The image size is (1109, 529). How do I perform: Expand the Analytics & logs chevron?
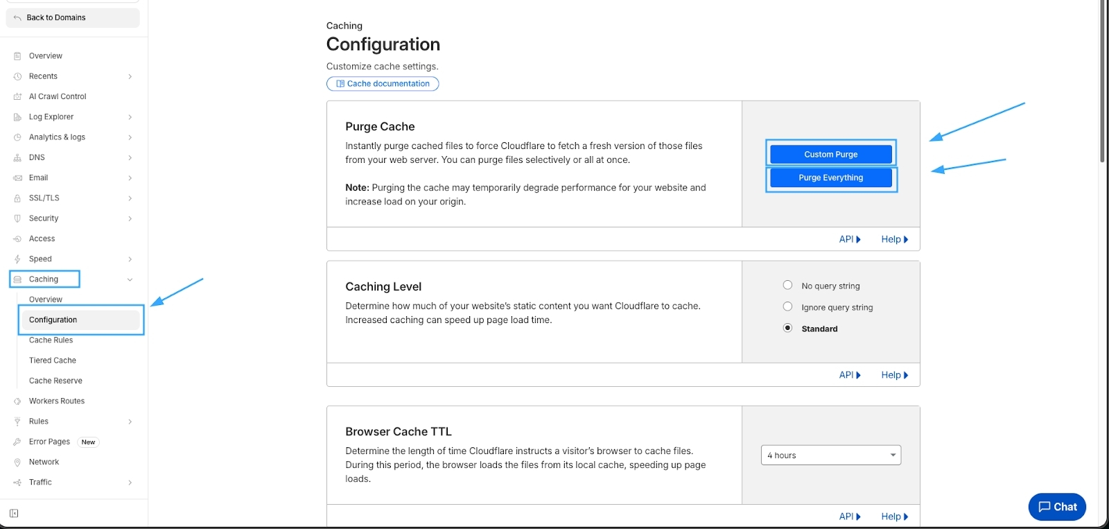(x=130, y=137)
